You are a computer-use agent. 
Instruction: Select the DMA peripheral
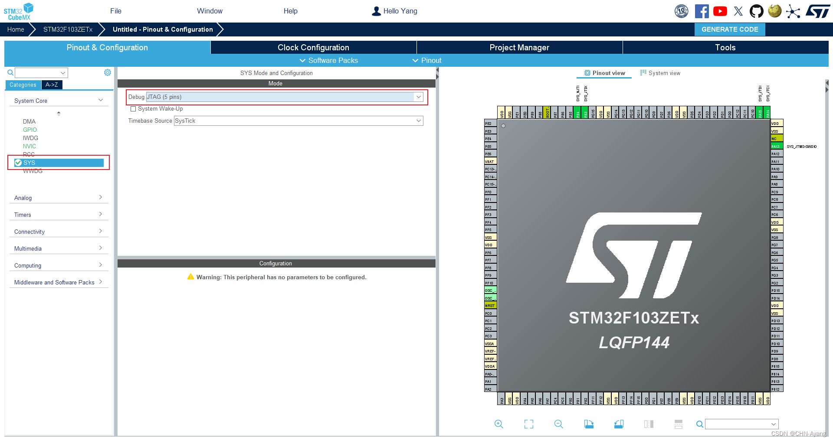tap(29, 122)
